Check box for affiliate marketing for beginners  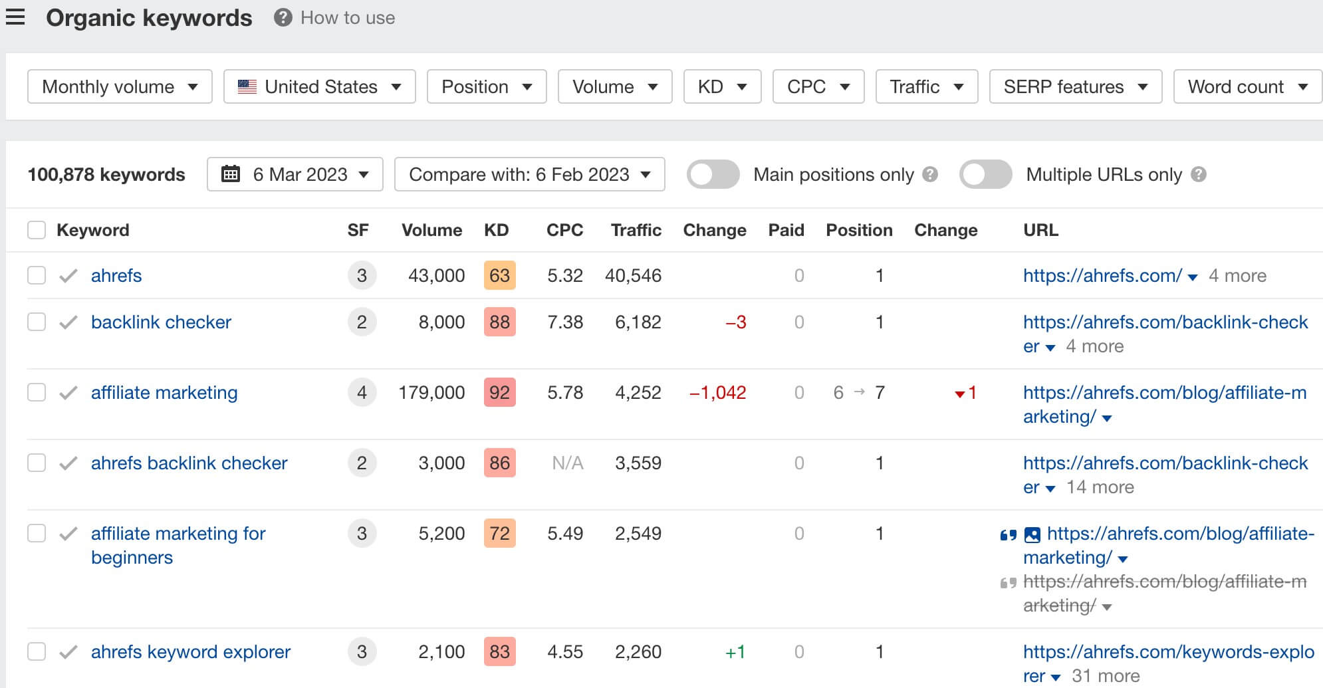37,533
